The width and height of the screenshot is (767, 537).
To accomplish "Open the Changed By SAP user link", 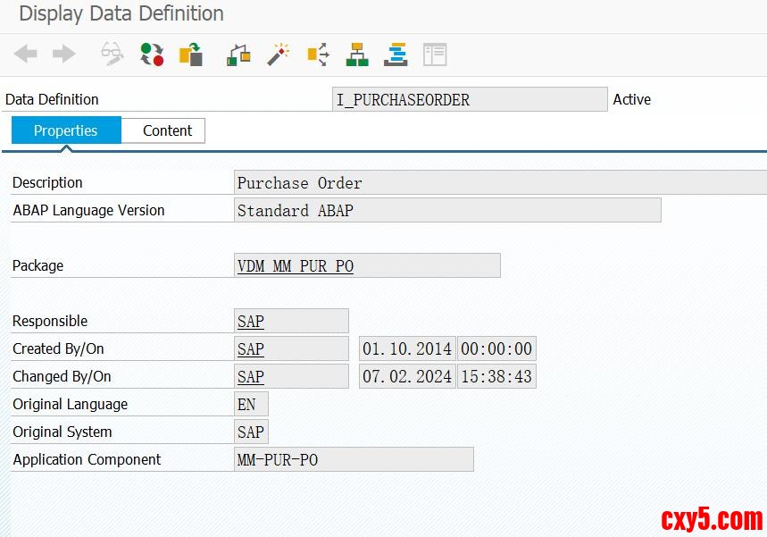I will [251, 377].
